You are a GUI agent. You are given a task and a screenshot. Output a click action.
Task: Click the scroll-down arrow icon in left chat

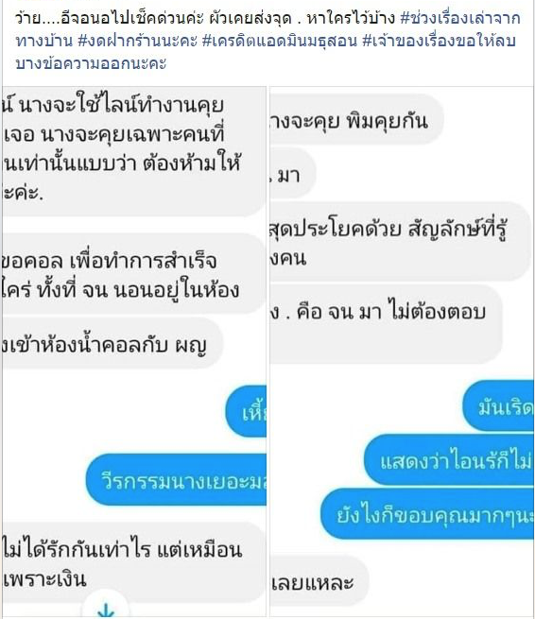tap(106, 608)
